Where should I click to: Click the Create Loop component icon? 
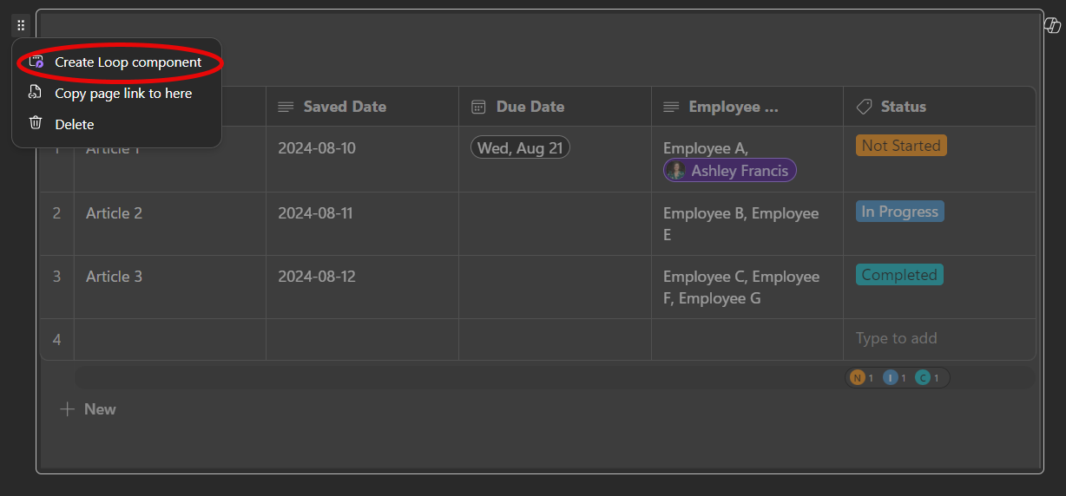tap(36, 62)
